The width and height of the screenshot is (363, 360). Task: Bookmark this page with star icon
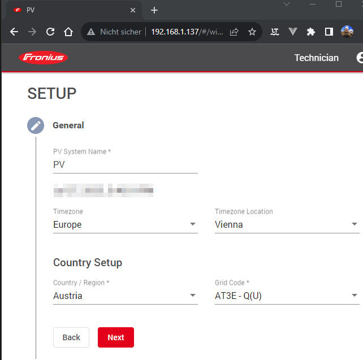252,32
